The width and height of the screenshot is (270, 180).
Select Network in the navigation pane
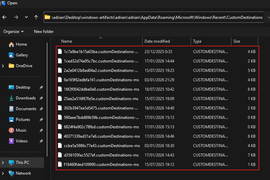click(x=23, y=173)
